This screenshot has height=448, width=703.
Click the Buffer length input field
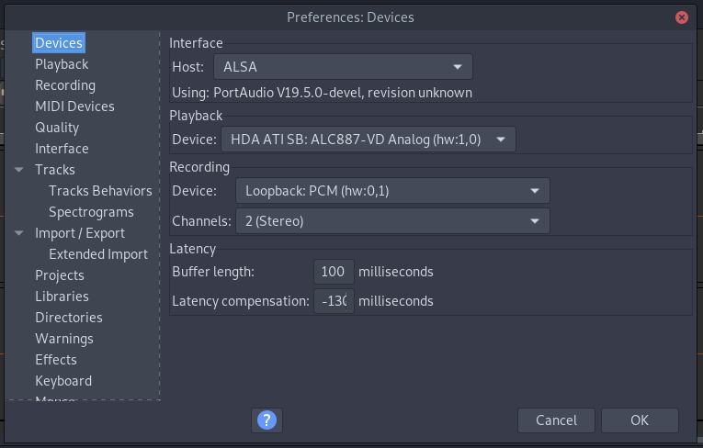pyautogui.click(x=334, y=272)
